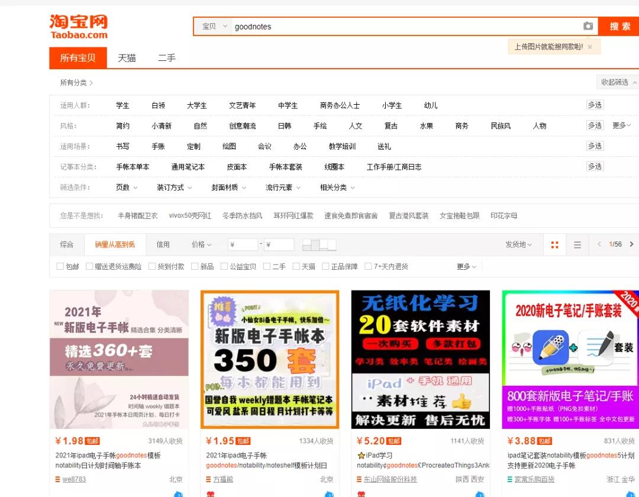Switch to grid view layout icon
The height and width of the screenshot is (497, 639).
pyautogui.click(x=554, y=245)
